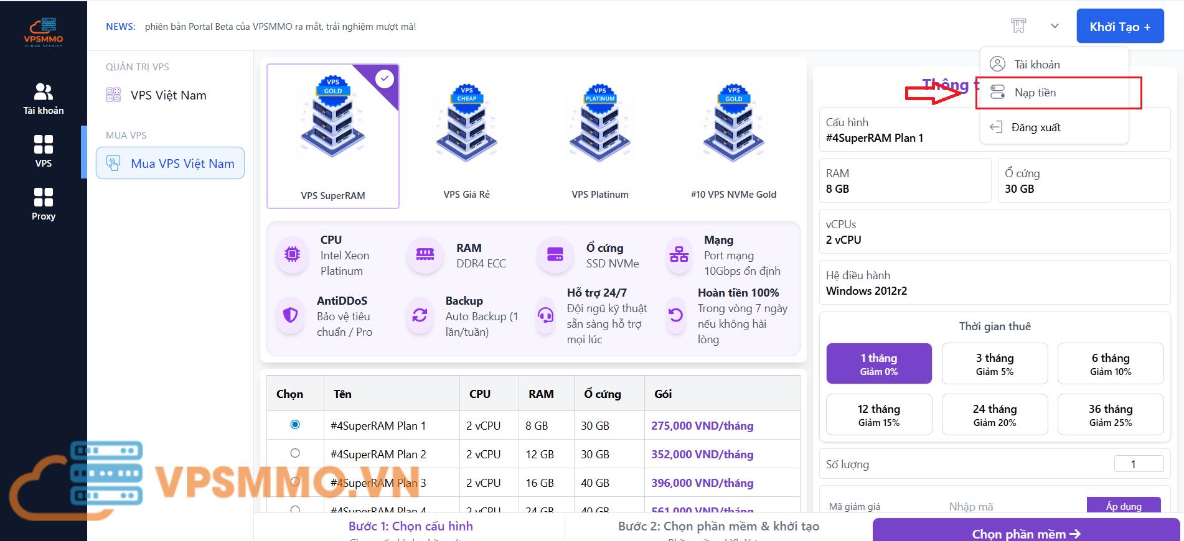
Task: Choose Nạp tiền from the account menu
Action: pyautogui.click(x=1035, y=93)
